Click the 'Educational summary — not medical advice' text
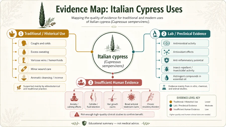Image resolution: width=226 pixels, height=127 pixels. click(114, 123)
